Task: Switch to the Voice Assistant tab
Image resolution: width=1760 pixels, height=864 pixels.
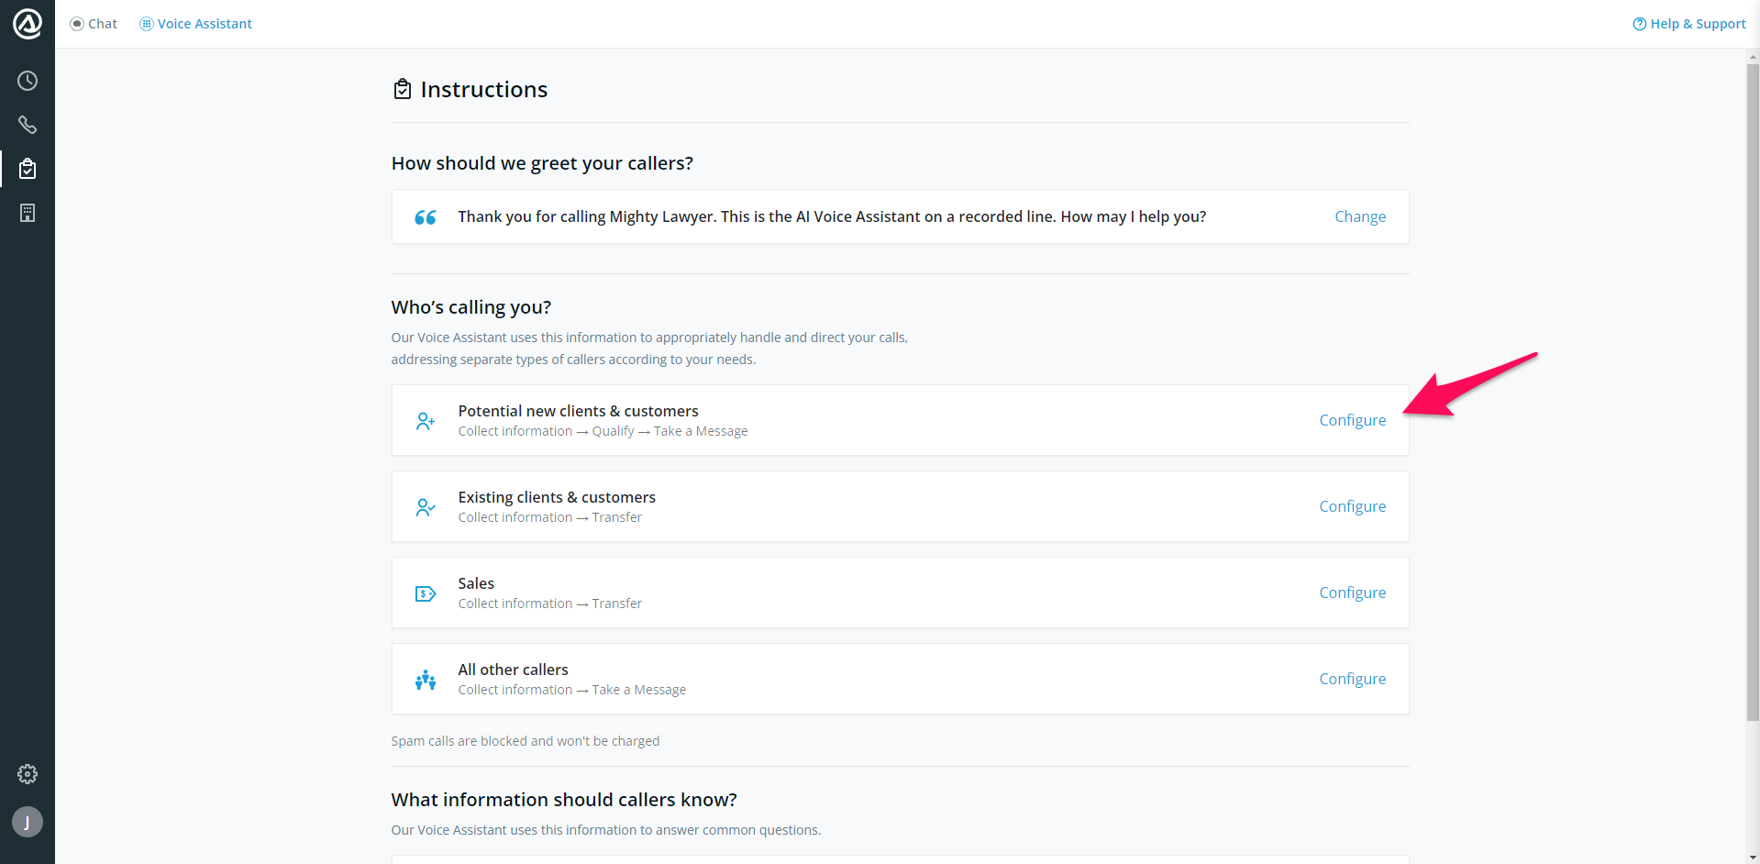Action: [196, 24]
